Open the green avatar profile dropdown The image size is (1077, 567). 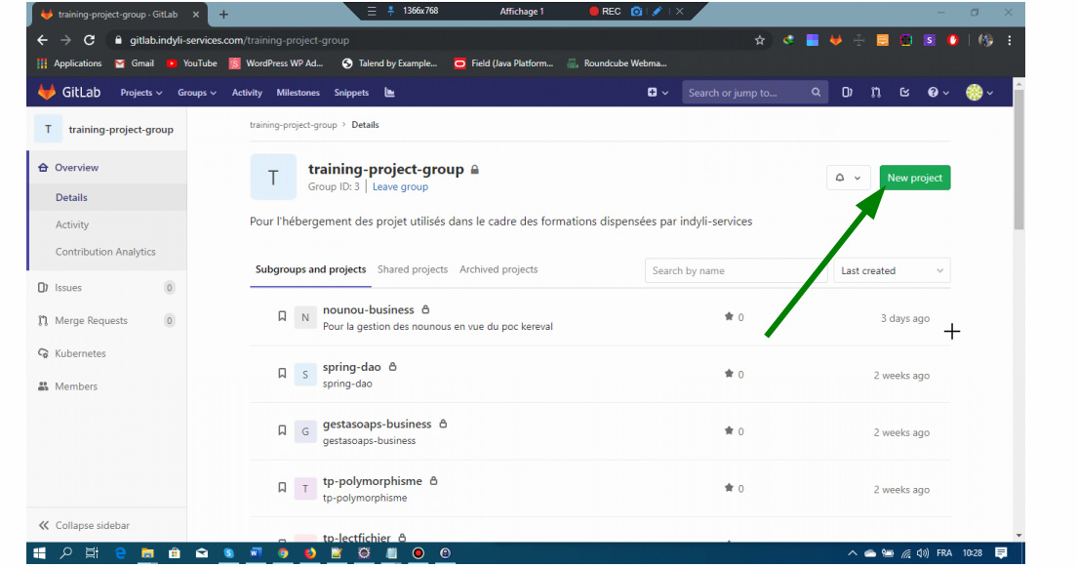[975, 92]
